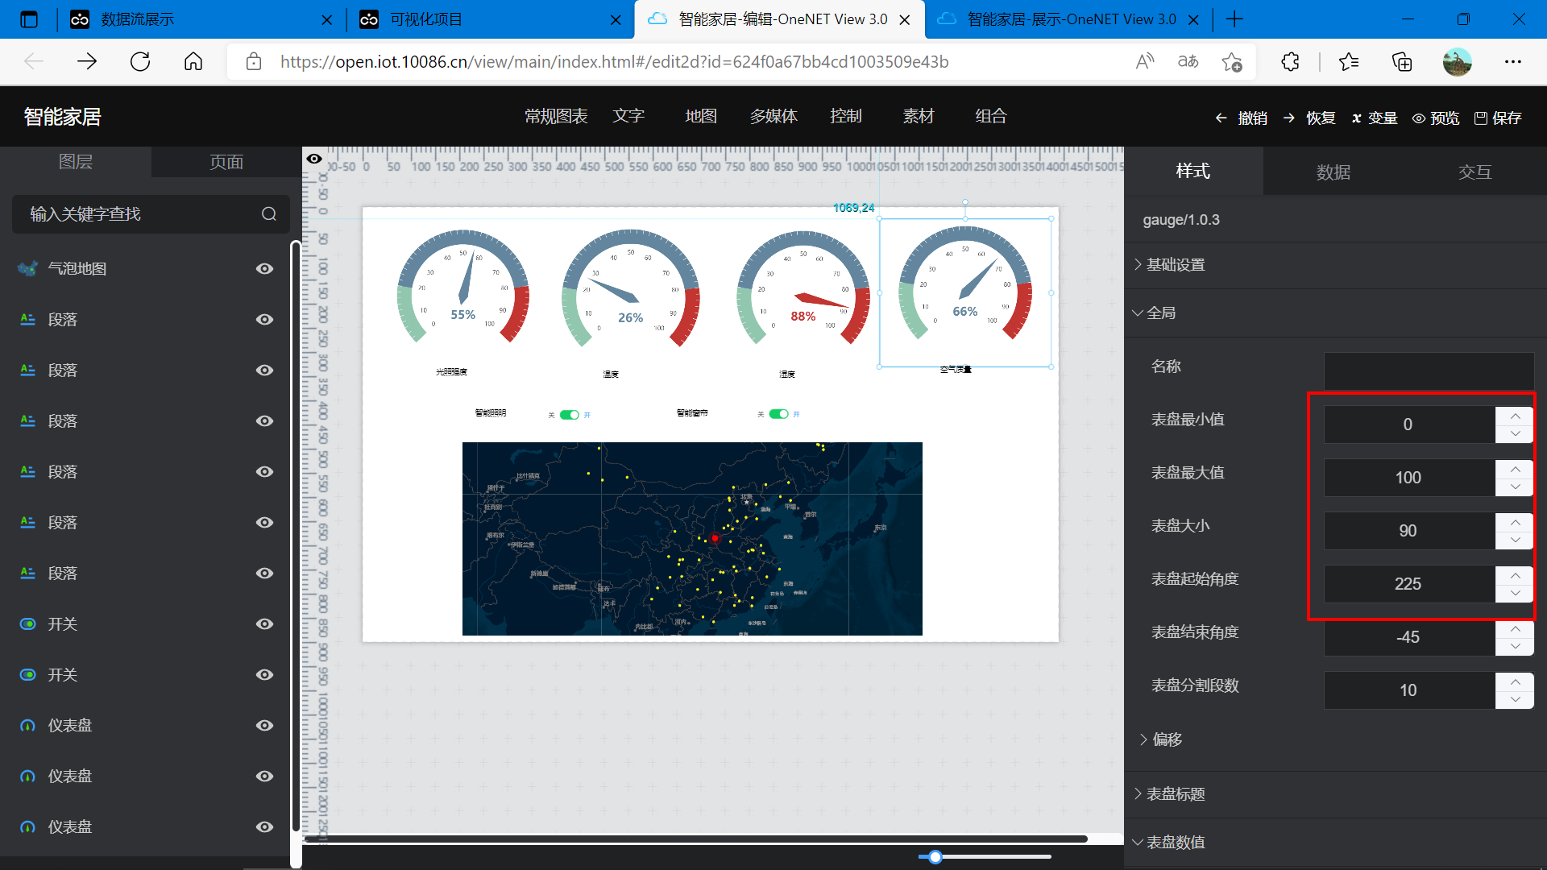
Task: Select the red gauge showing 88%
Action: 803,288
